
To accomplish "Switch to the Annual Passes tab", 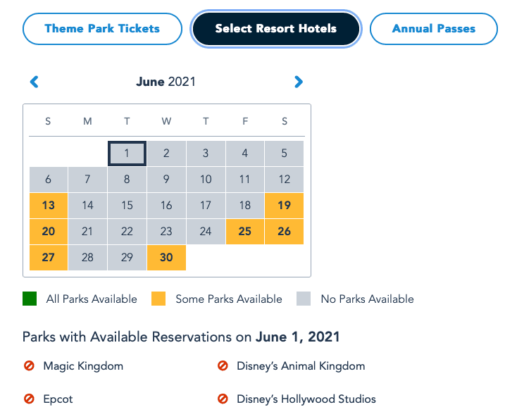I will click(x=433, y=29).
